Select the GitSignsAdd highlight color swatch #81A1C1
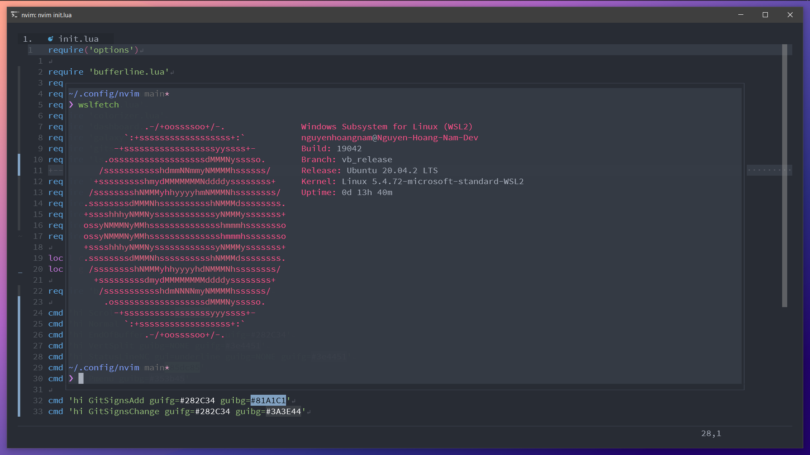Viewport: 810px width, 455px height. point(268,400)
